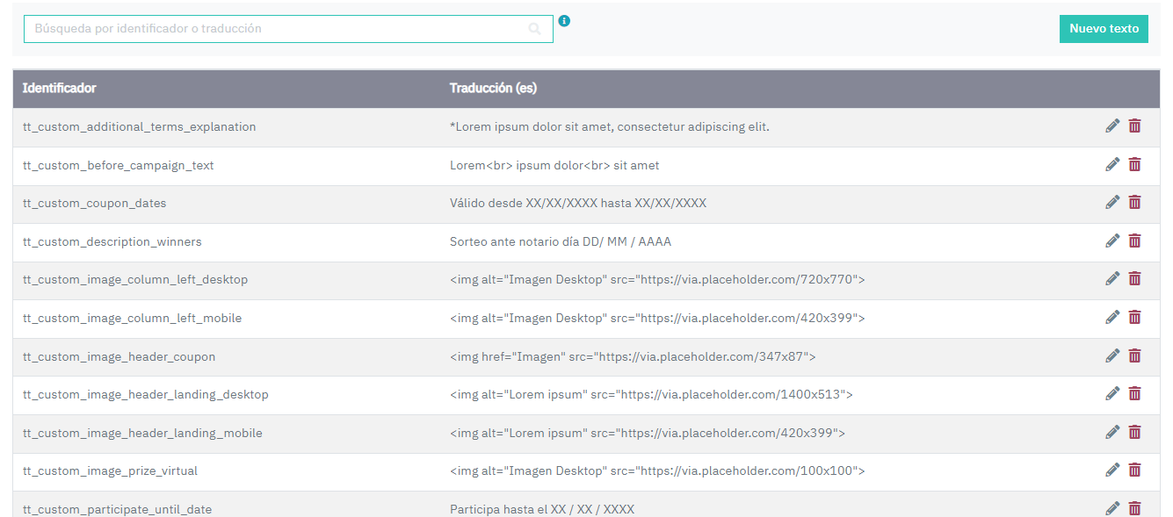Screen dimensions: 1173x517
Task: Select the tt_custom_before_campaign_text identifier
Action: click(119, 166)
